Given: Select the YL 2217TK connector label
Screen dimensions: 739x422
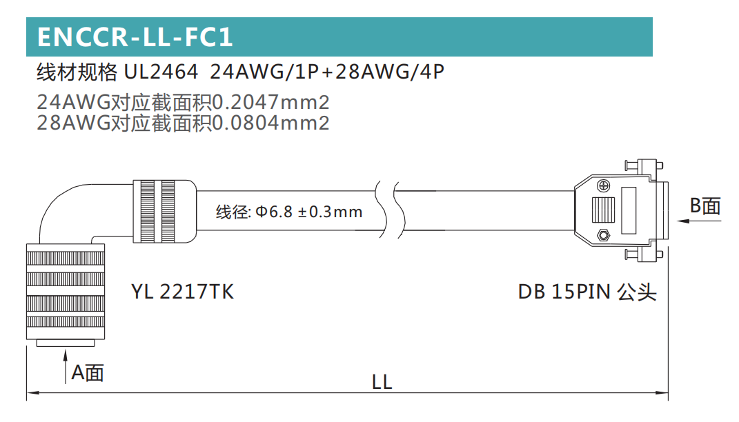Looking at the screenshot, I should pyautogui.click(x=182, y=292).
